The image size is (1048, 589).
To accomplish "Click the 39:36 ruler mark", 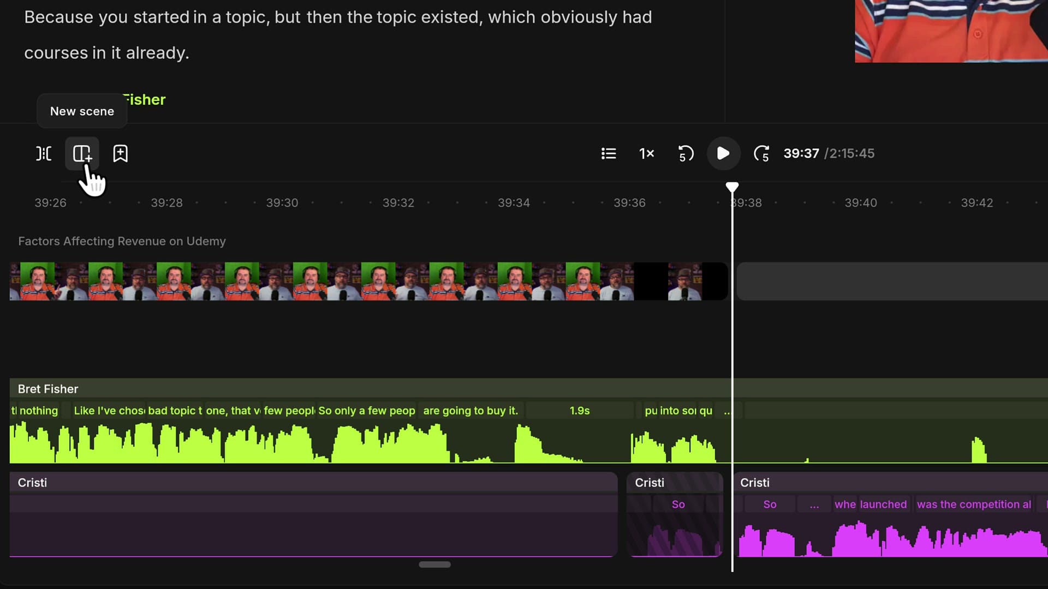I will [x=629, y=203].
